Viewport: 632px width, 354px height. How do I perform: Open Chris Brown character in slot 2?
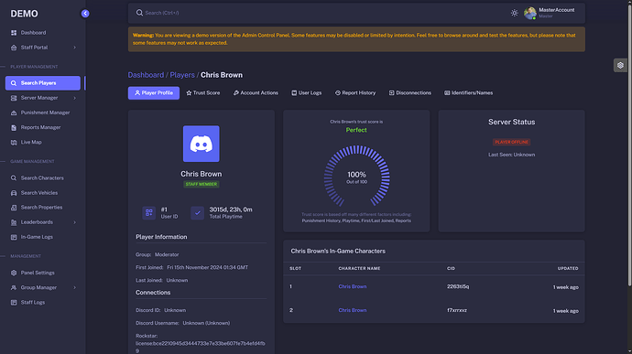pyautogui.click(x=353, y=310)
